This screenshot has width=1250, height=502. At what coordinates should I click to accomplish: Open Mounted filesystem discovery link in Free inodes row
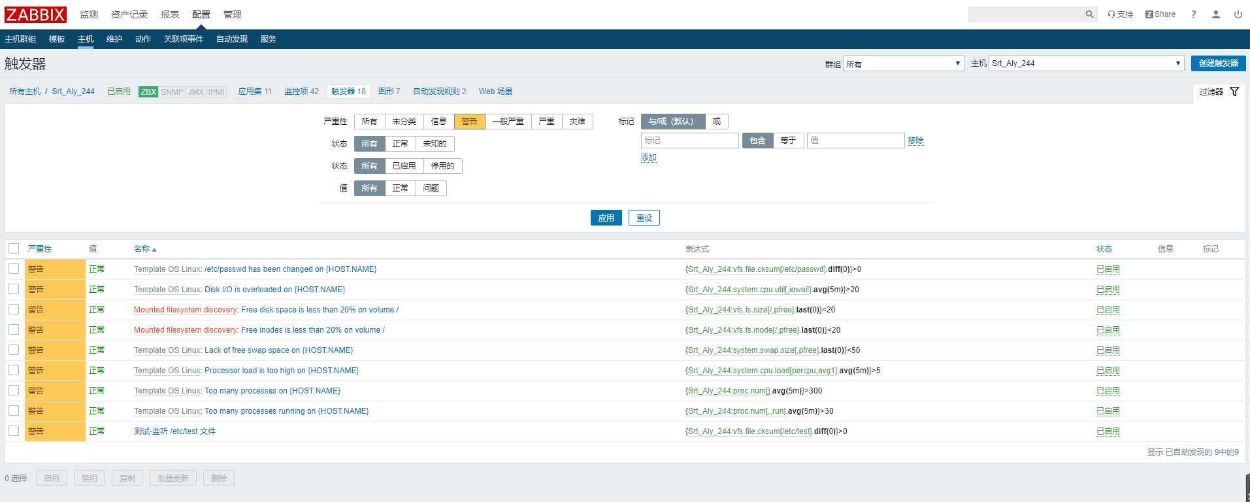point(186,330)
